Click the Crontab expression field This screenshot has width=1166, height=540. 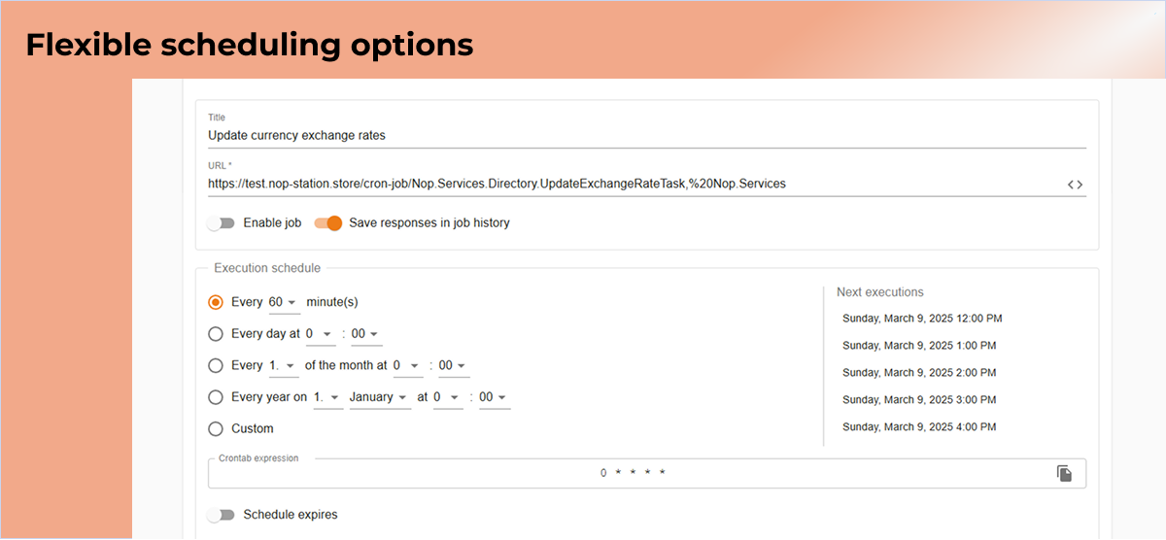coord(632,473)
